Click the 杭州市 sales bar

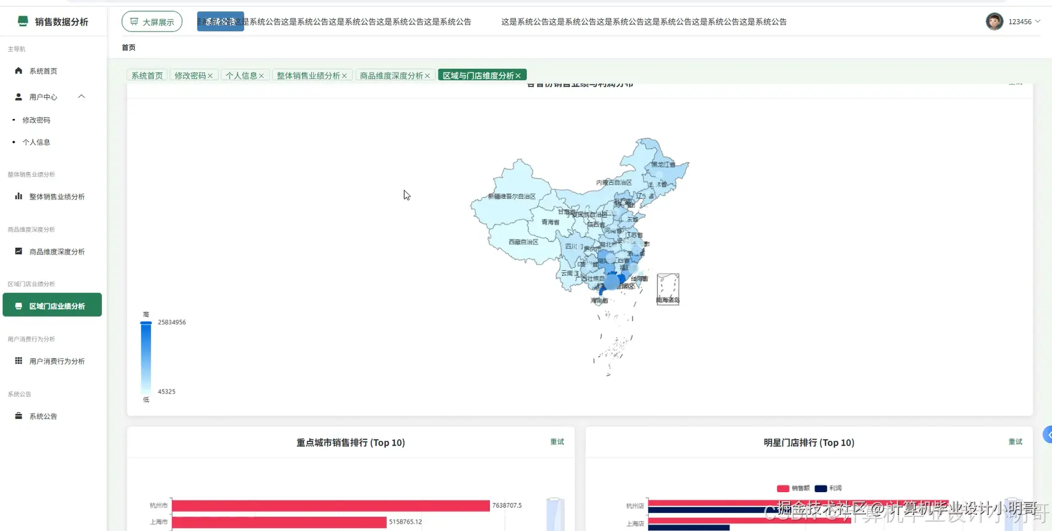[331, 506]
